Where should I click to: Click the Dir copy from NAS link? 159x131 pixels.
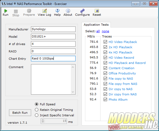[123, 94]
